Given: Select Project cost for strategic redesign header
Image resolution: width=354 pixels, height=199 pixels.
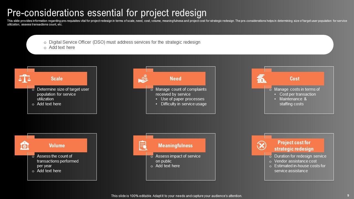Looking at the screenshot, I should pyautogui.click(x=294, y=146).
